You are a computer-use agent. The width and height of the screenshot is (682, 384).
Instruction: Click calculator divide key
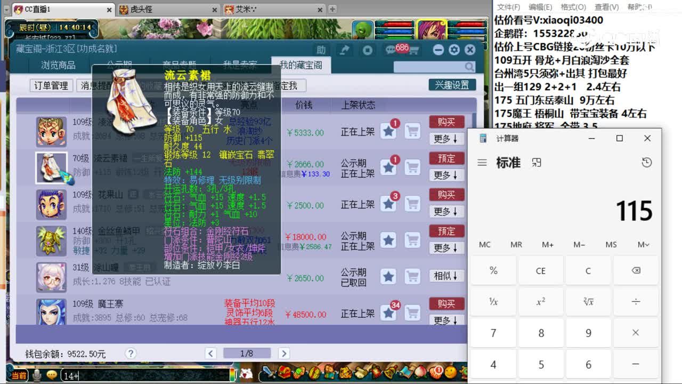636,302
